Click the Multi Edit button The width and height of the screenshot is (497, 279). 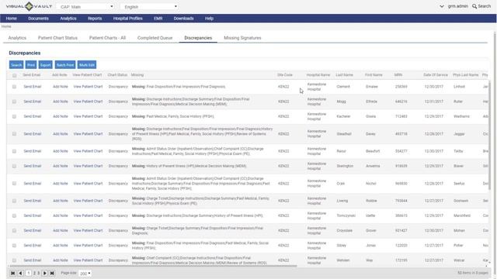tap(87, 65)
